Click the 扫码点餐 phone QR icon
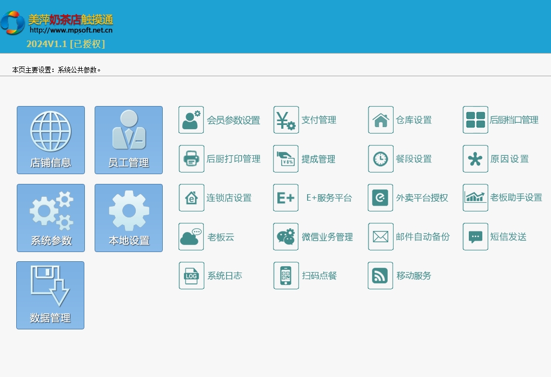 click(286, 276)
